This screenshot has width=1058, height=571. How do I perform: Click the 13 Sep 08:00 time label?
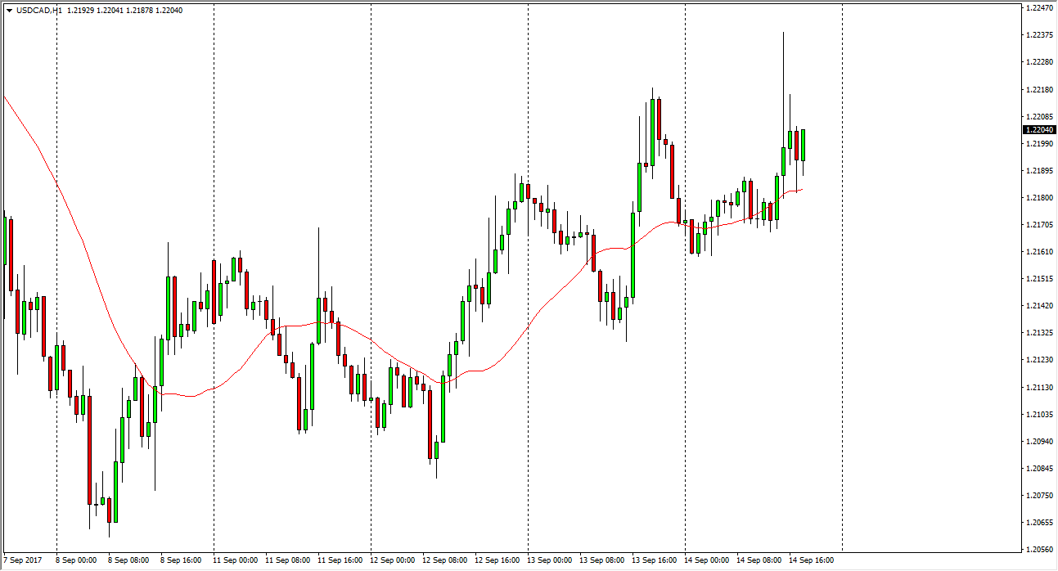click(601, 560)
